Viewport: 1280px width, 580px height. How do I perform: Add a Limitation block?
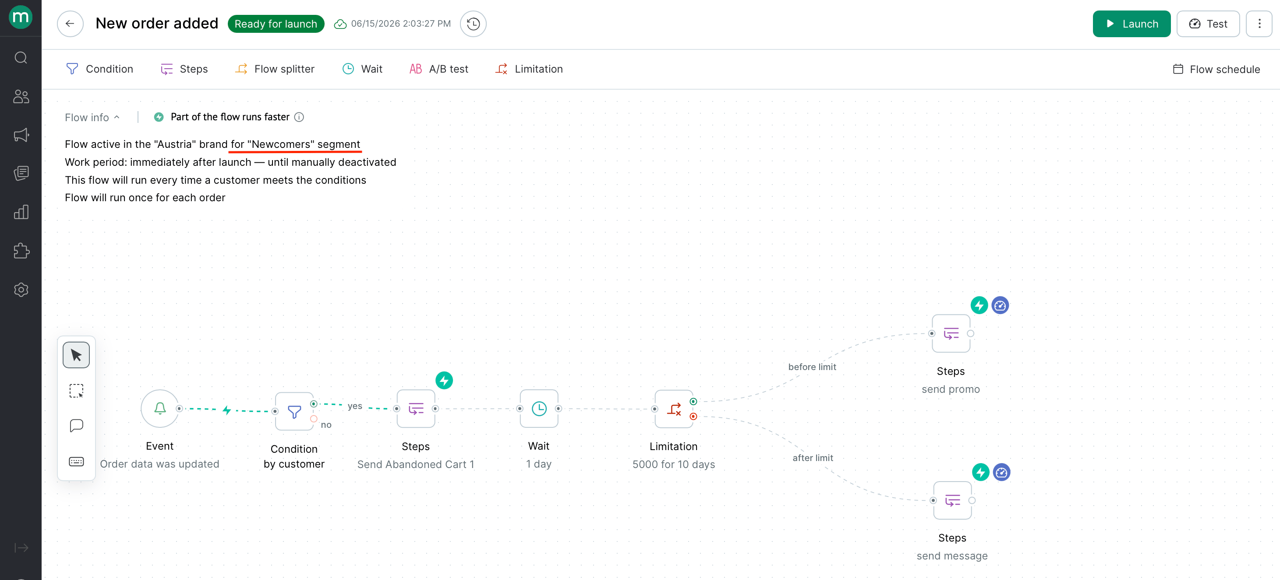pos(529,69)
